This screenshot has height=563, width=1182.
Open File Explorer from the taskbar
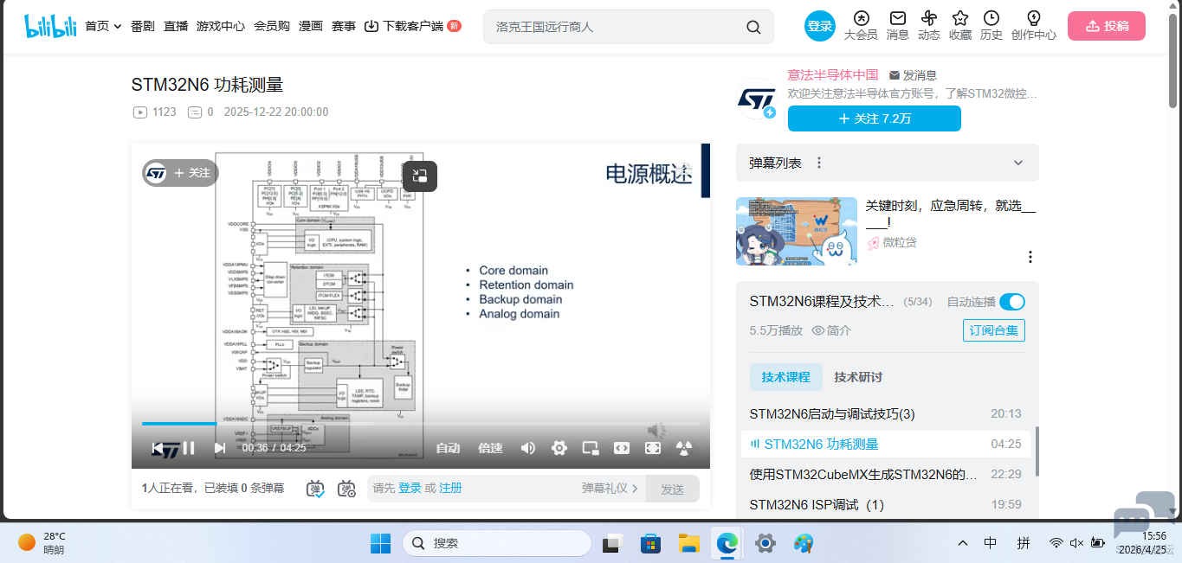click(688, 543)
